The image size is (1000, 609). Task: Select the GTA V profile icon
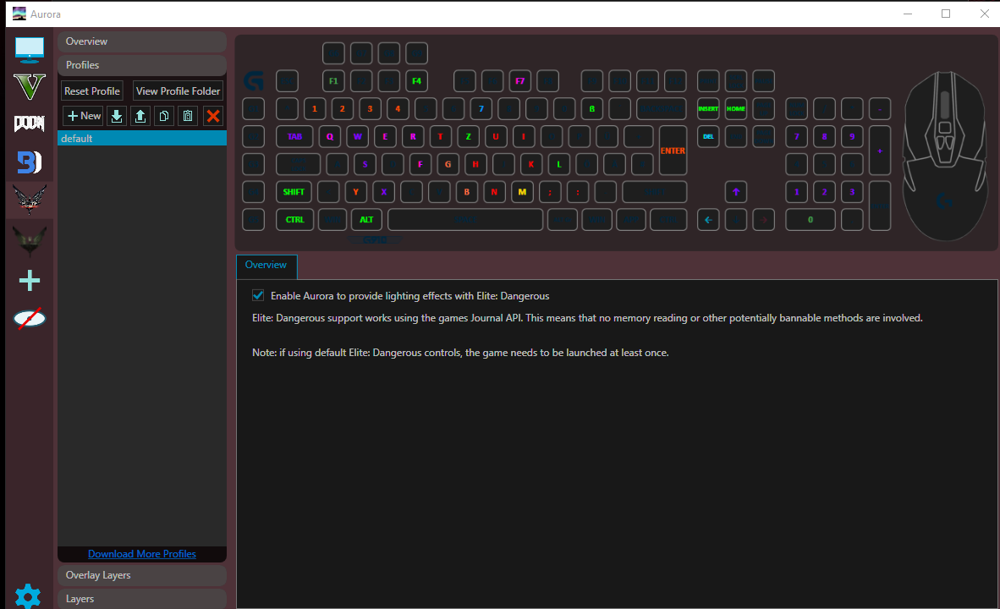pyautogui.click(x=30, y=87)
